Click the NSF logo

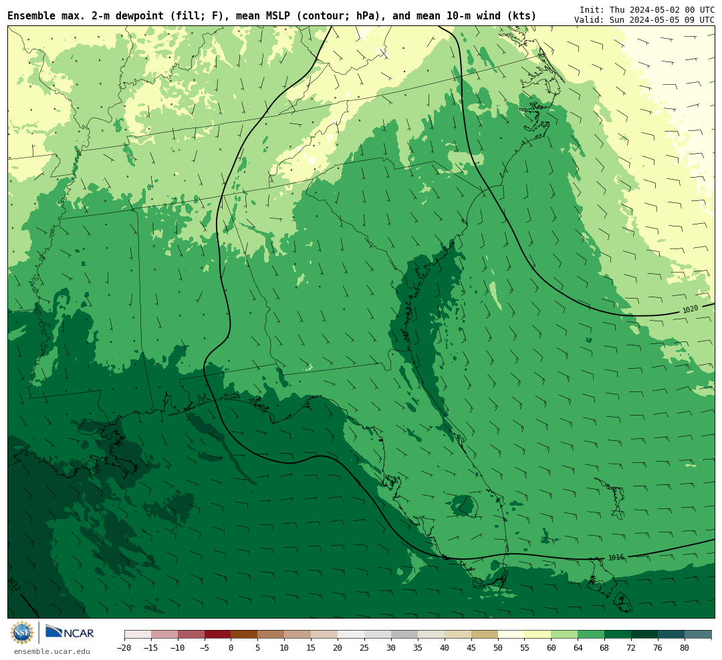point(22,633)
